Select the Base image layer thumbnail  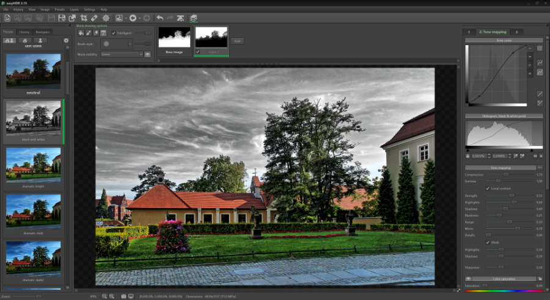pos(174,37)
